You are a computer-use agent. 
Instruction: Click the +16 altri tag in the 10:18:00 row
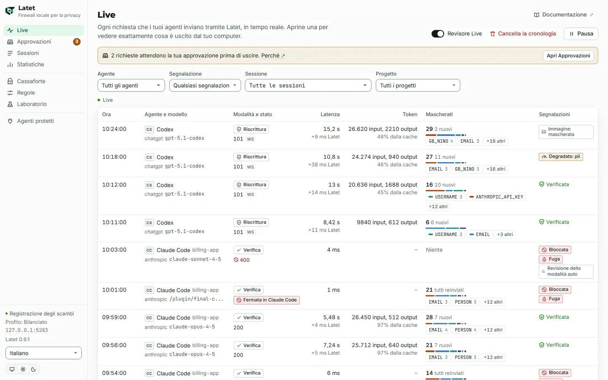coord(496,169)
